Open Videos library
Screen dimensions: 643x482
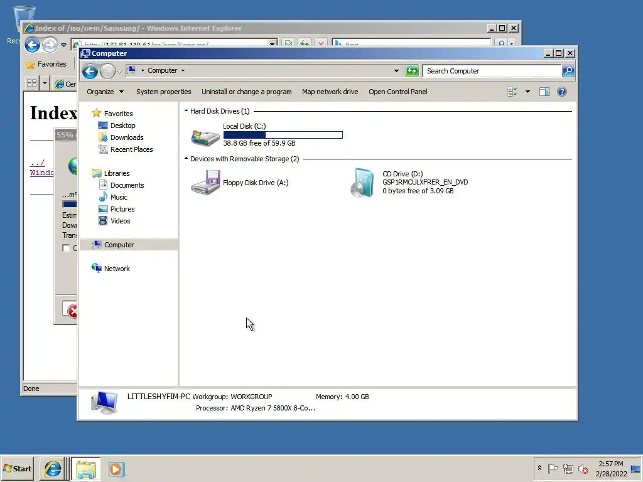click(x=120, y=220)
